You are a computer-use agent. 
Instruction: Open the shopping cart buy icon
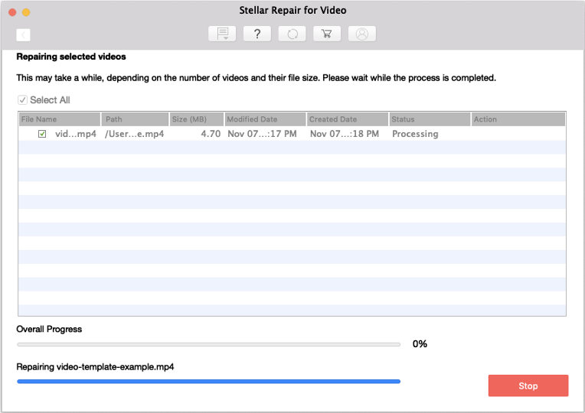(x=327, y=34)
